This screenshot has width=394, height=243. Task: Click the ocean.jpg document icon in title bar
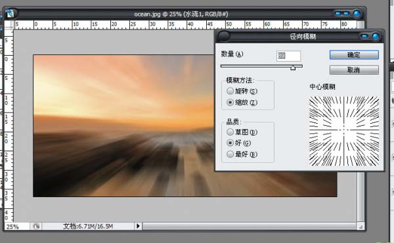pos(11,14)
